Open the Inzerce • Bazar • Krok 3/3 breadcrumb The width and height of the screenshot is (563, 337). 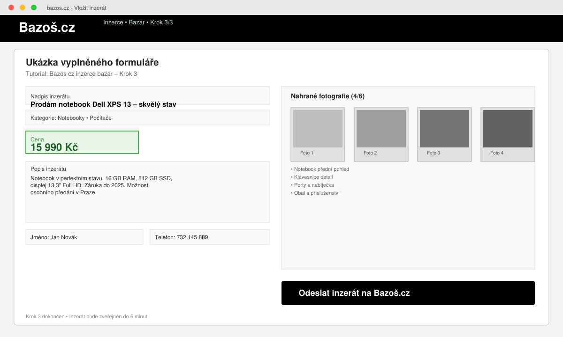tap(138, 22)
